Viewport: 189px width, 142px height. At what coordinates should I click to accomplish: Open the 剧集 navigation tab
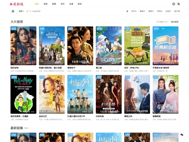(54, 4)
